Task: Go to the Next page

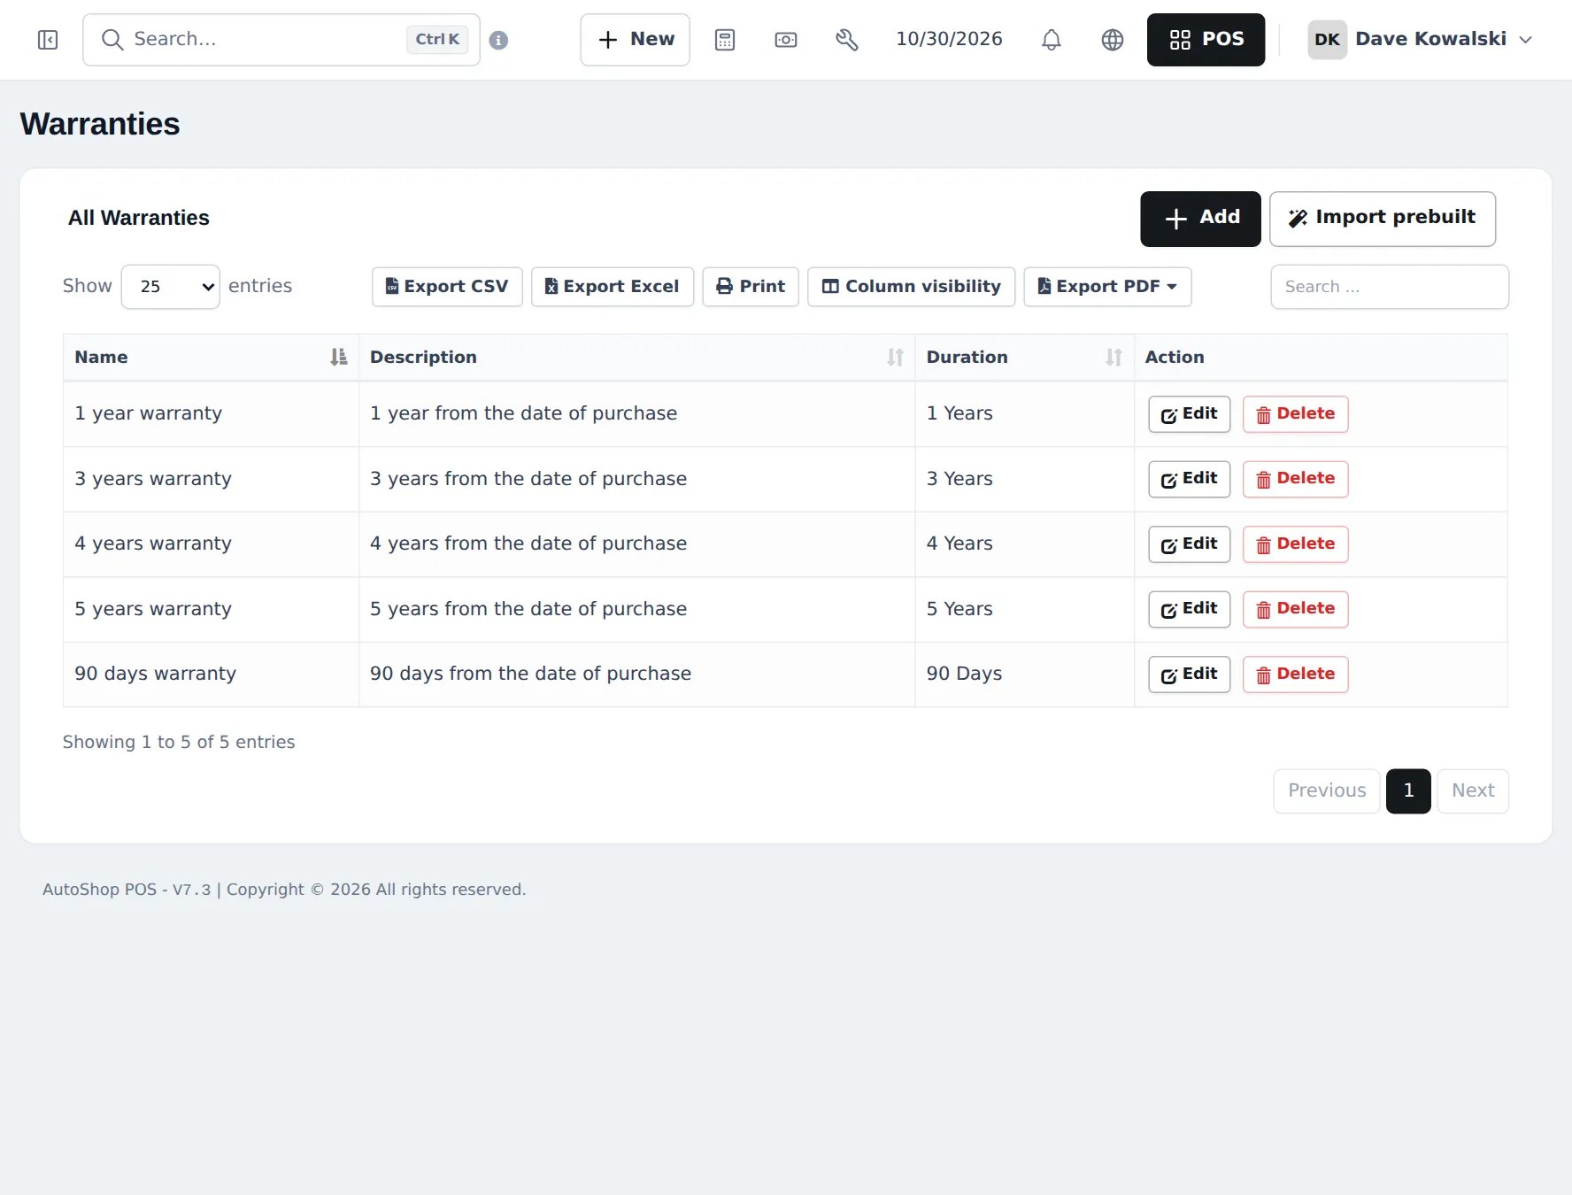Action: (1473, 791)
